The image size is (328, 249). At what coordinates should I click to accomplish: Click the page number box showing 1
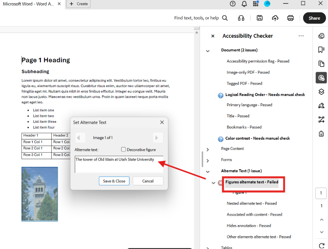click(x=321, y=193)
